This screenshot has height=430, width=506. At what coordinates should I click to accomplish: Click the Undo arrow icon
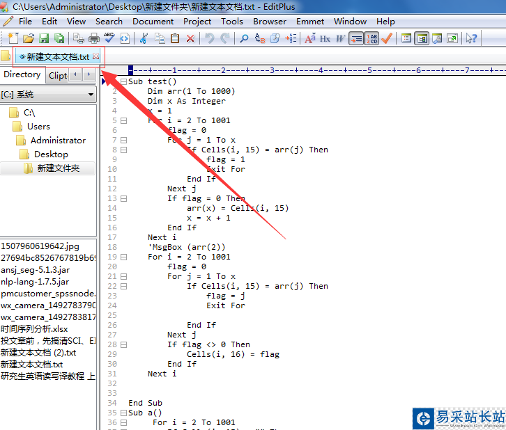tap(209, 38)
